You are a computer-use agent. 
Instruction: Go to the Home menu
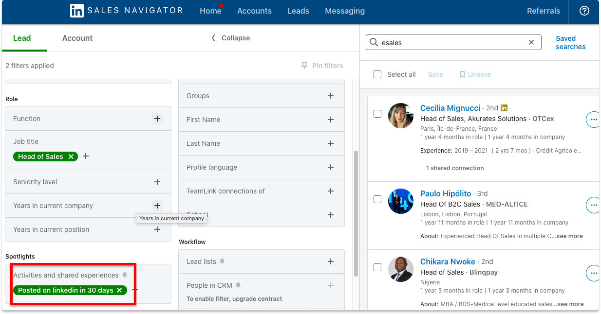(x=210, y=11)
